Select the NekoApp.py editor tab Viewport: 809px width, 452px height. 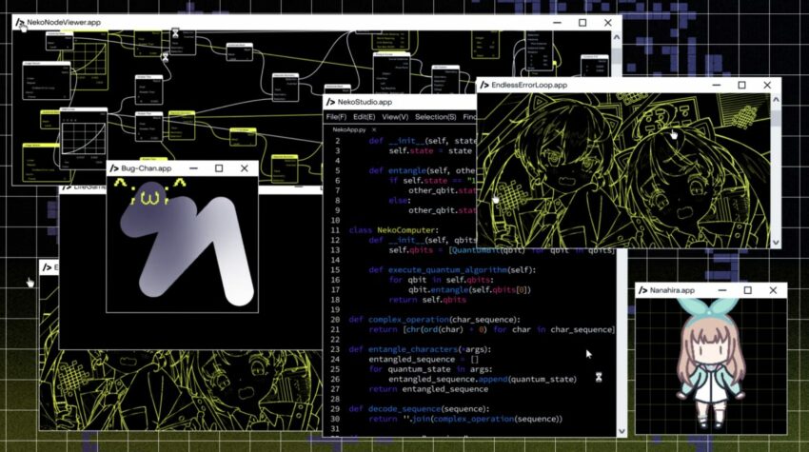click(348, 130)
